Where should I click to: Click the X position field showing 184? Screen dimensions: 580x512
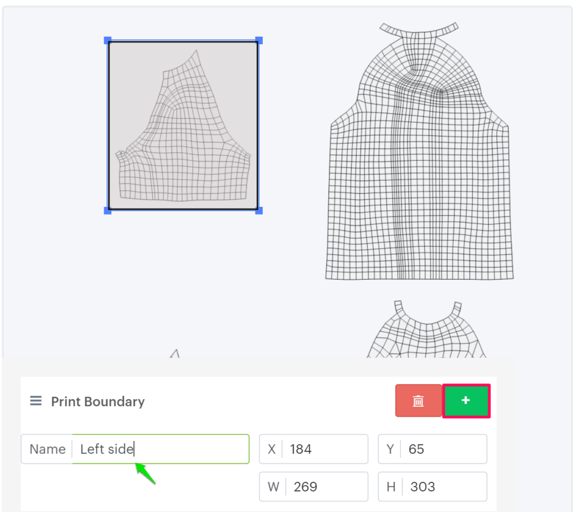coord(324,449)
